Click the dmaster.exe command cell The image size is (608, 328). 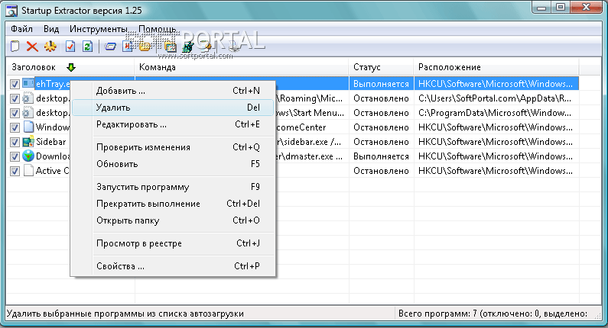310,156
